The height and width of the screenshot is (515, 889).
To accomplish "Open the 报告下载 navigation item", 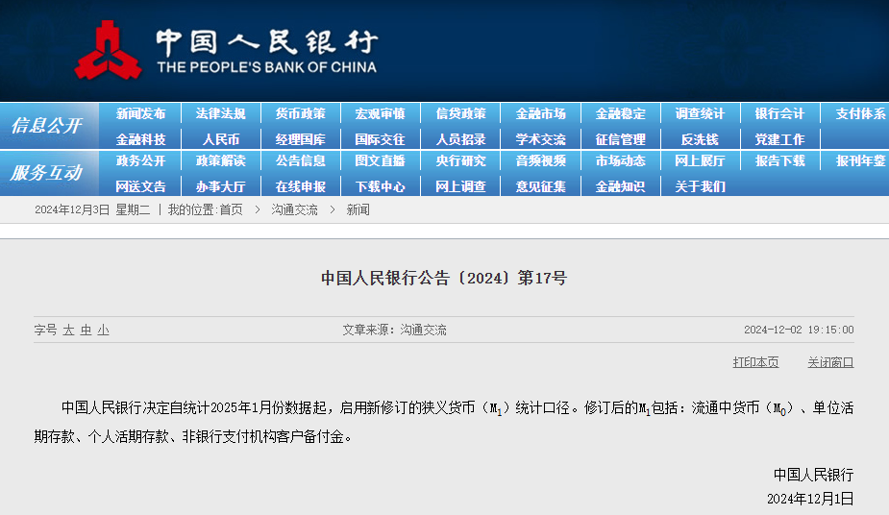I will click(779, 160).
